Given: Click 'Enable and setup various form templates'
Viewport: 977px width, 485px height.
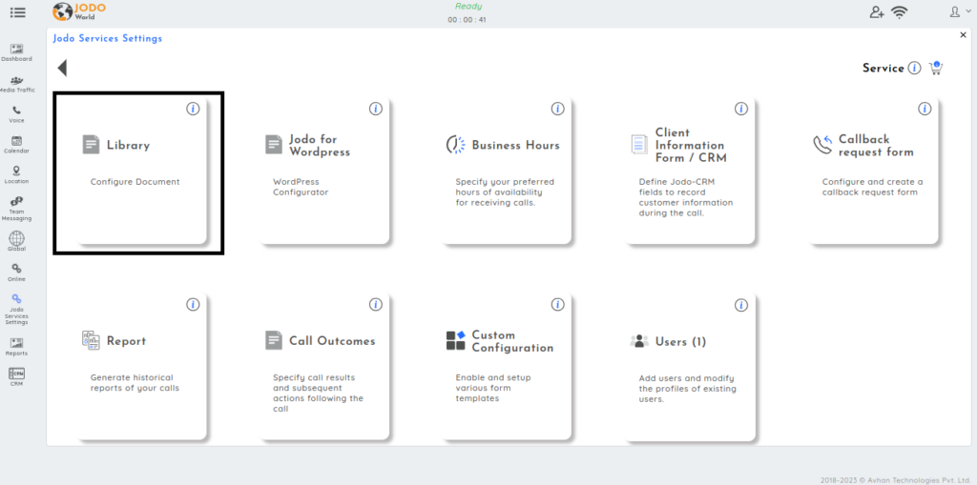Looking at the screenshot, I should (x=493, y=388).
